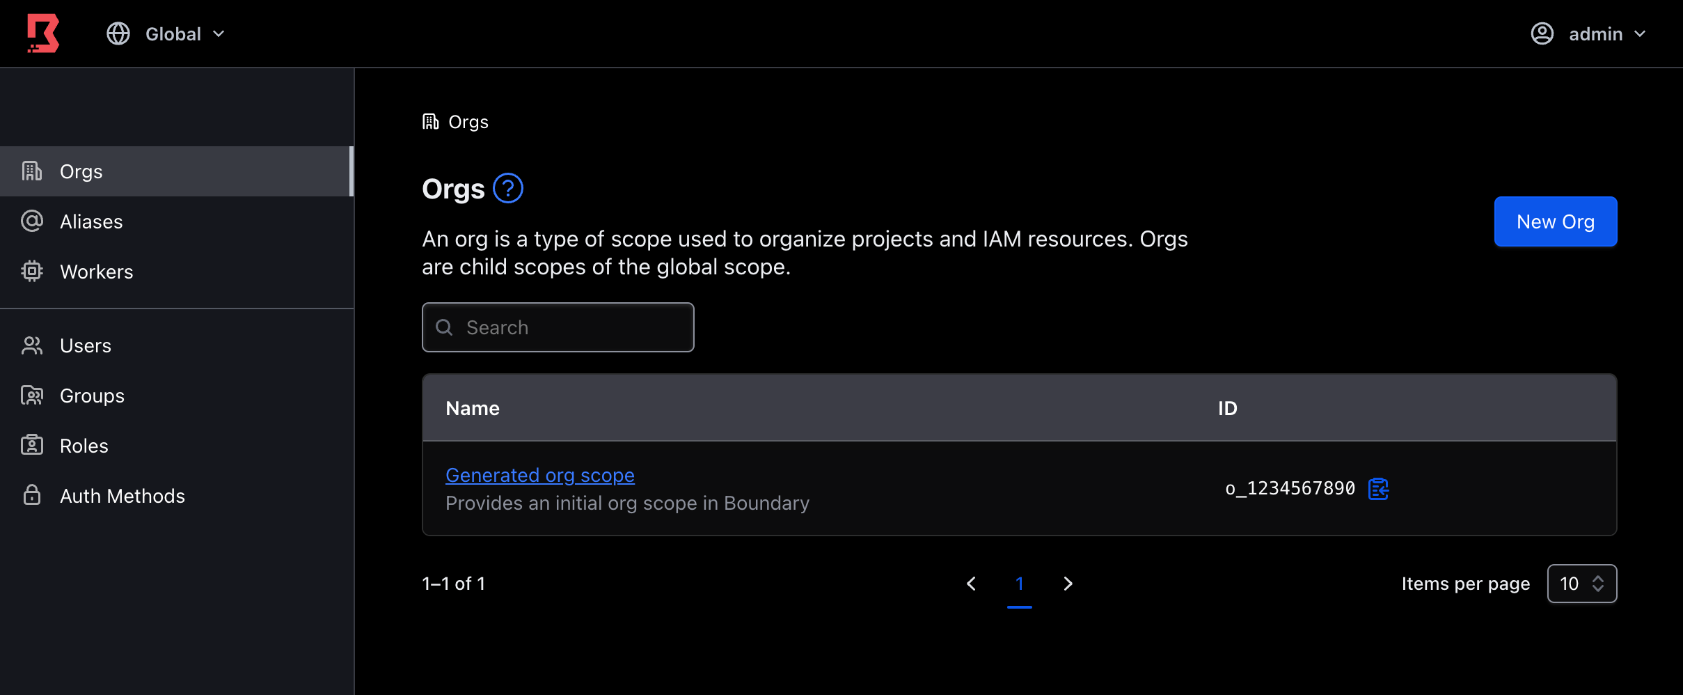Click the '1–1 of 1' pagination text
The height and width of the screenshot is (695, 1683).
pos(454,584)
